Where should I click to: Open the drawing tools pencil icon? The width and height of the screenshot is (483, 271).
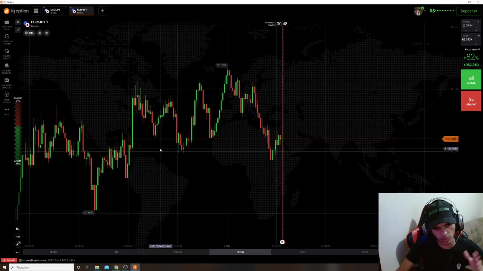click(17, 244)
